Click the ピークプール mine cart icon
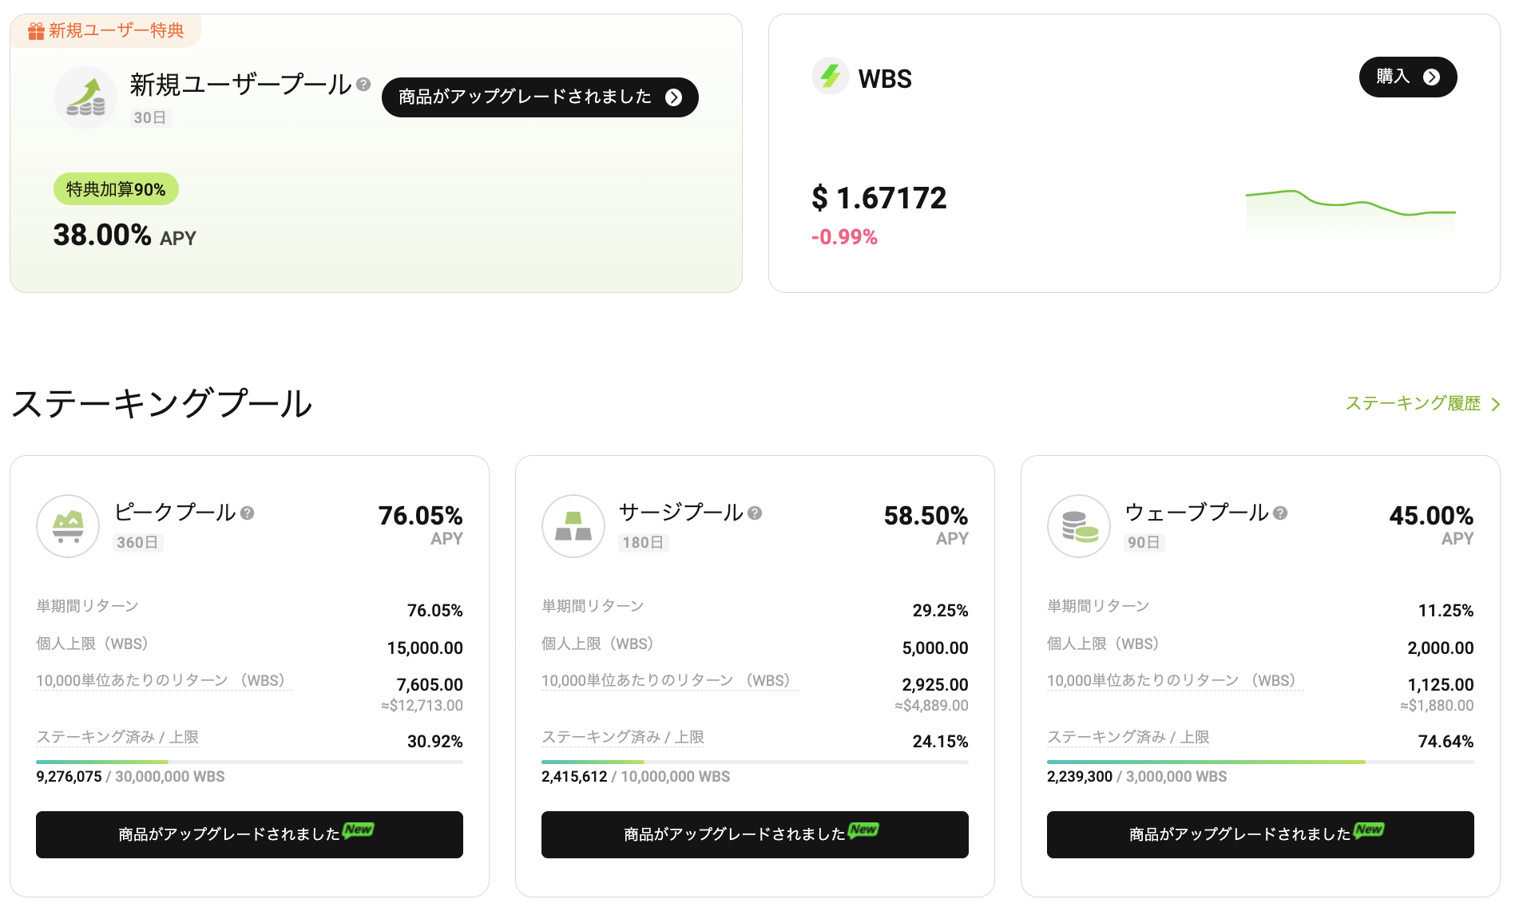1519x907 pixels. [x=68, y=526]
